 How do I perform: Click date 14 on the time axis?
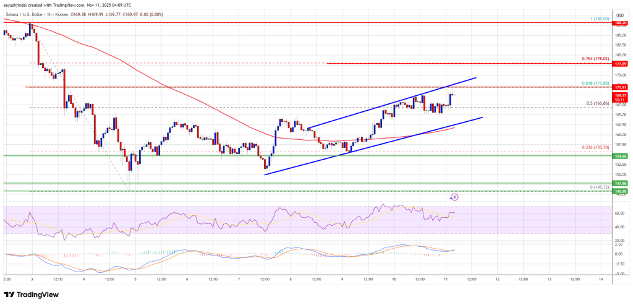coord(601,279)
